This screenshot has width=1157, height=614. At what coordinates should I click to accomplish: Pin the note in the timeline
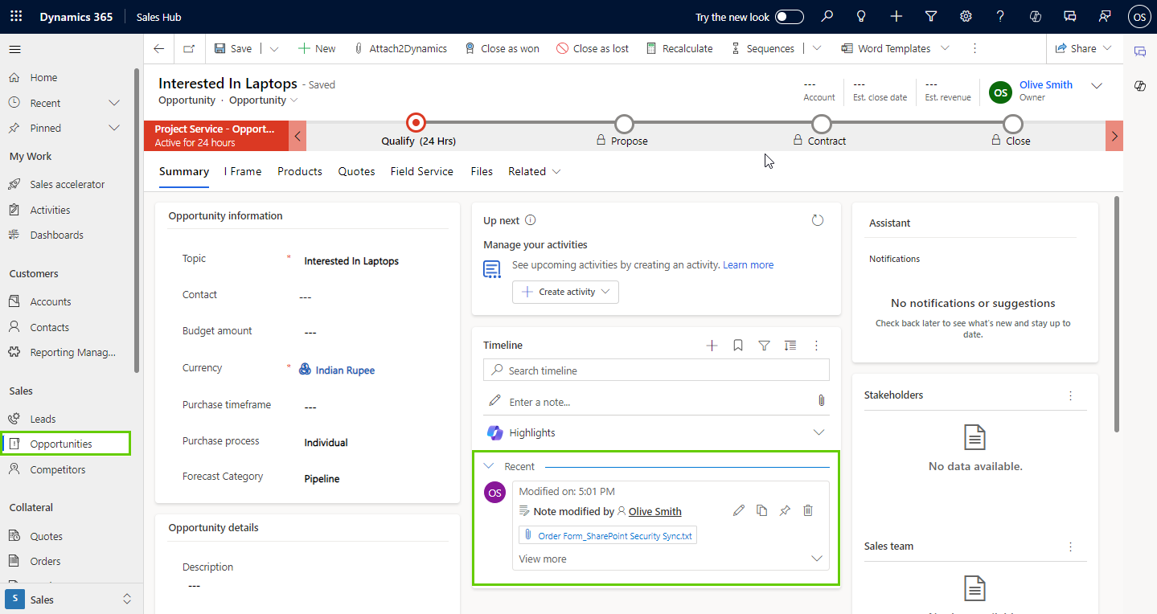785,511
